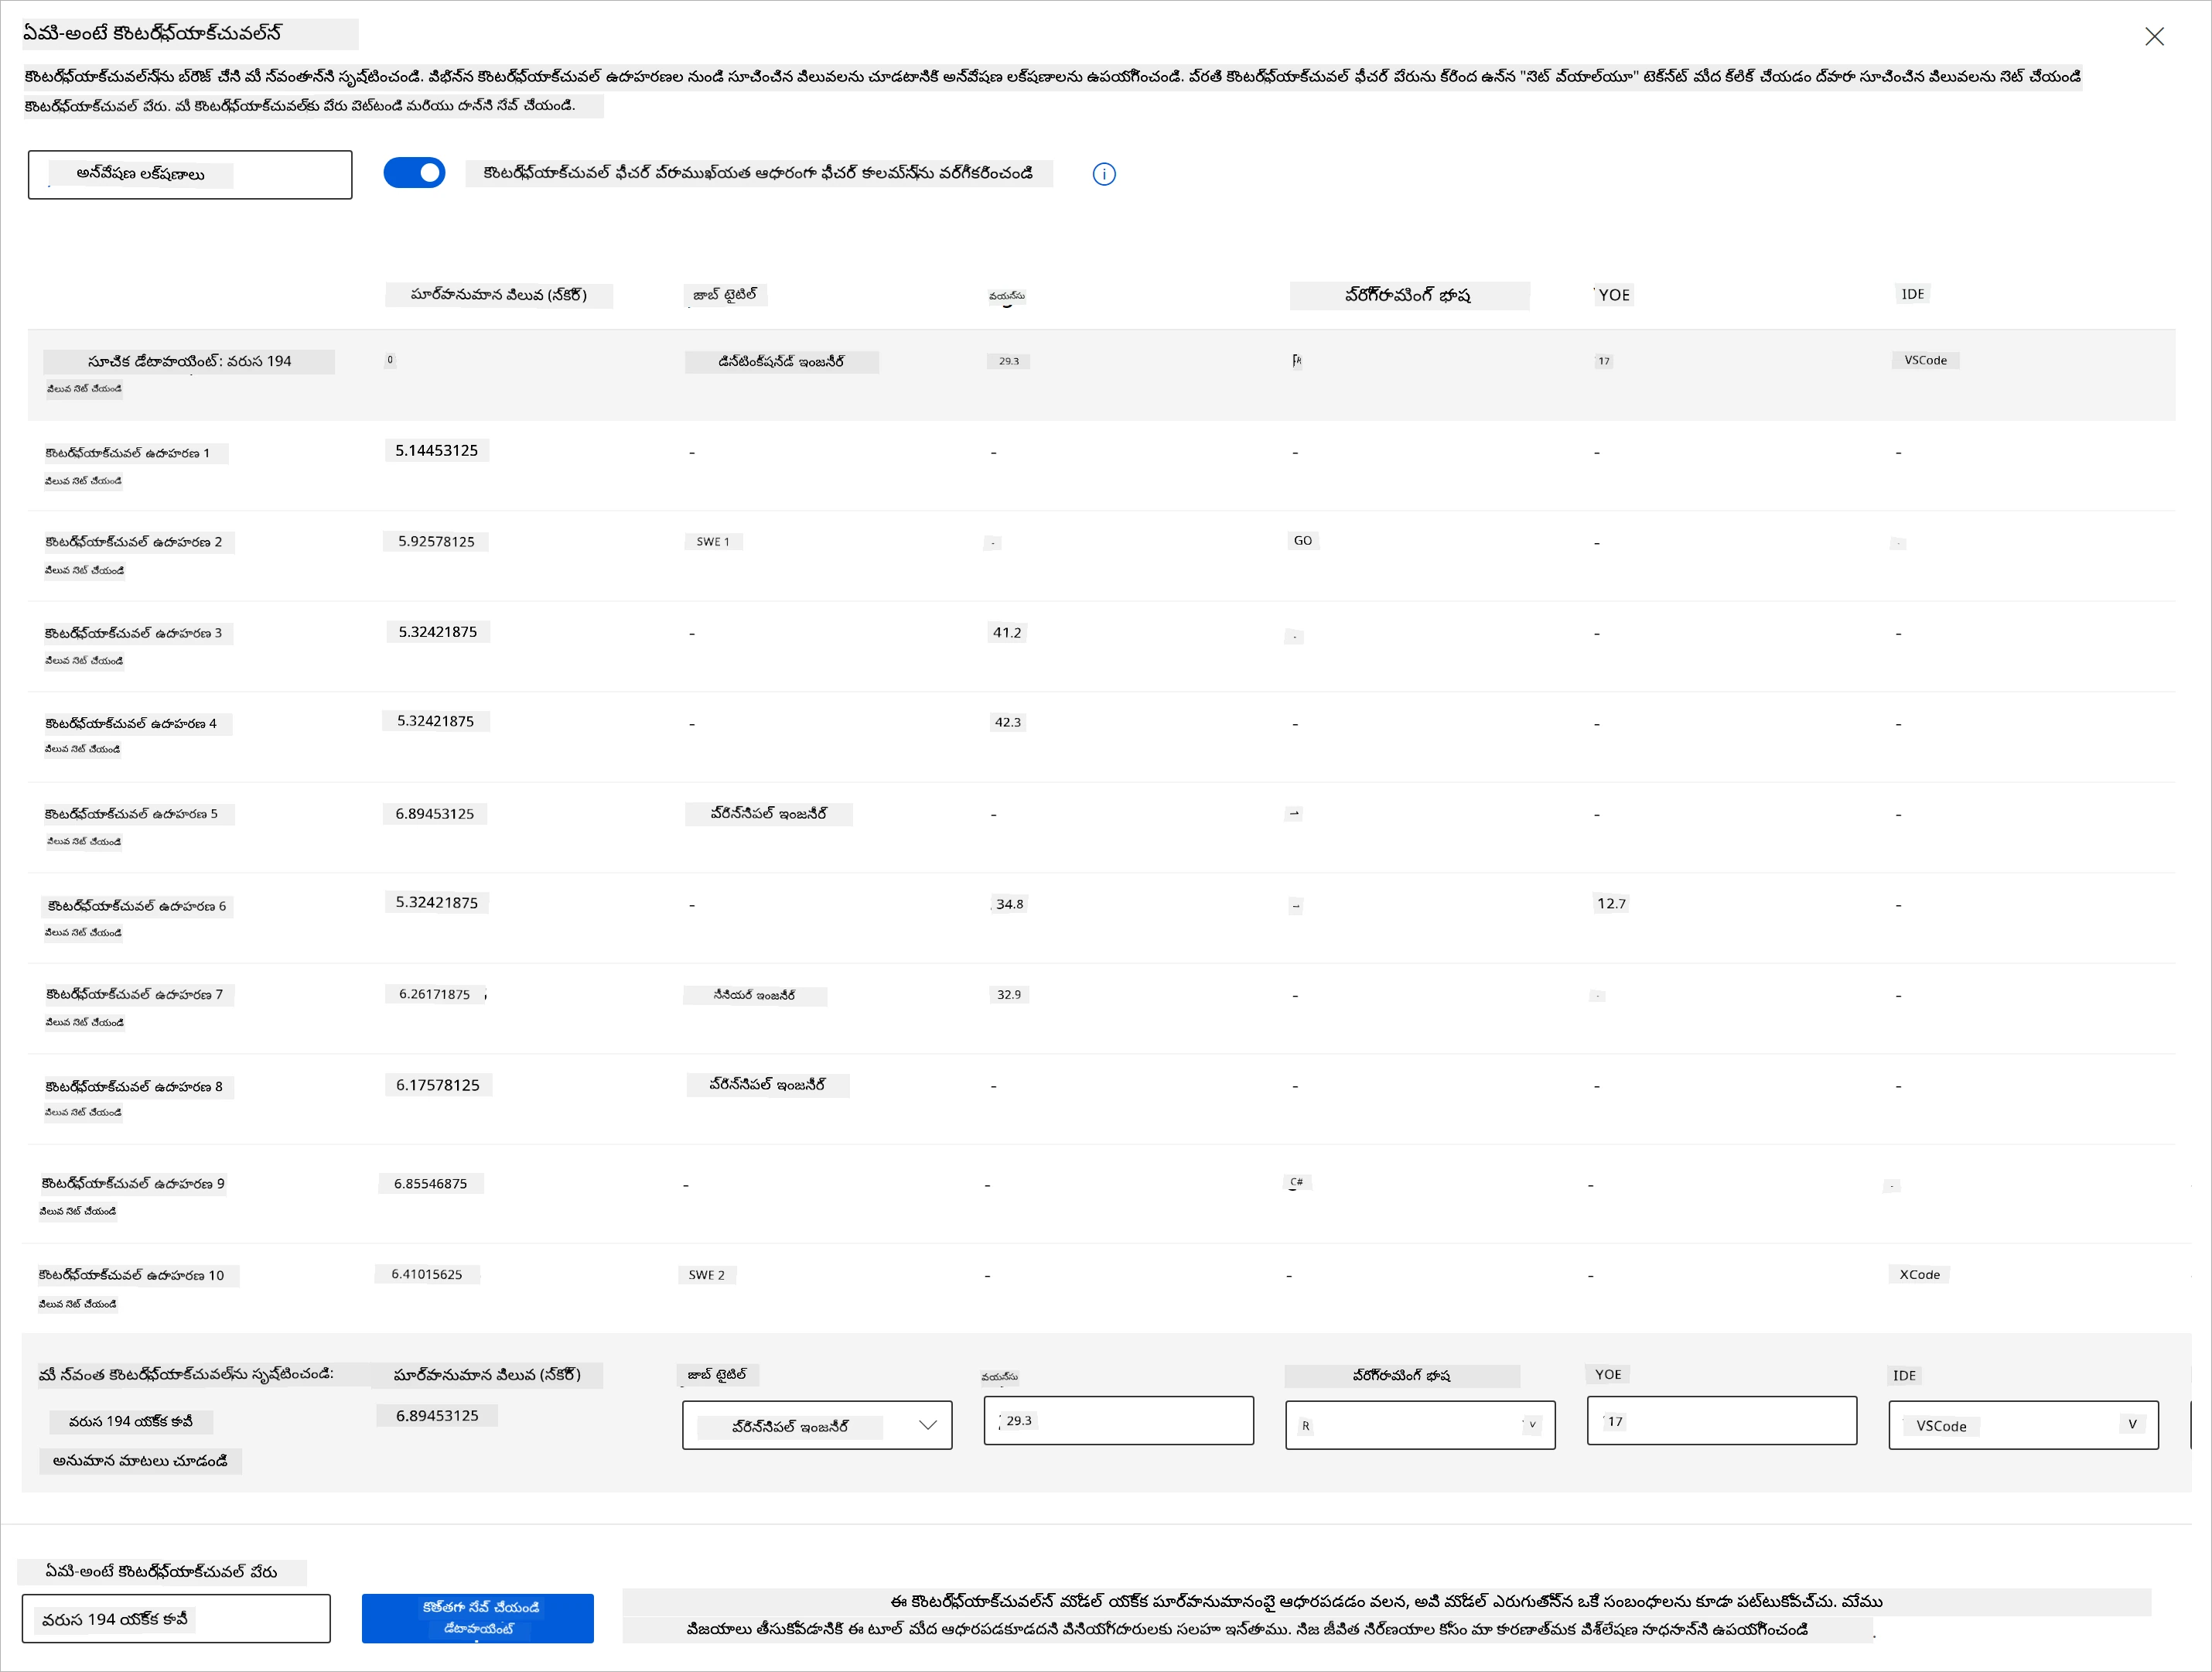This screenshot has height=1672, width=2212.
Task: Click the see prediction deltas link
Action: click(141, 1462)
